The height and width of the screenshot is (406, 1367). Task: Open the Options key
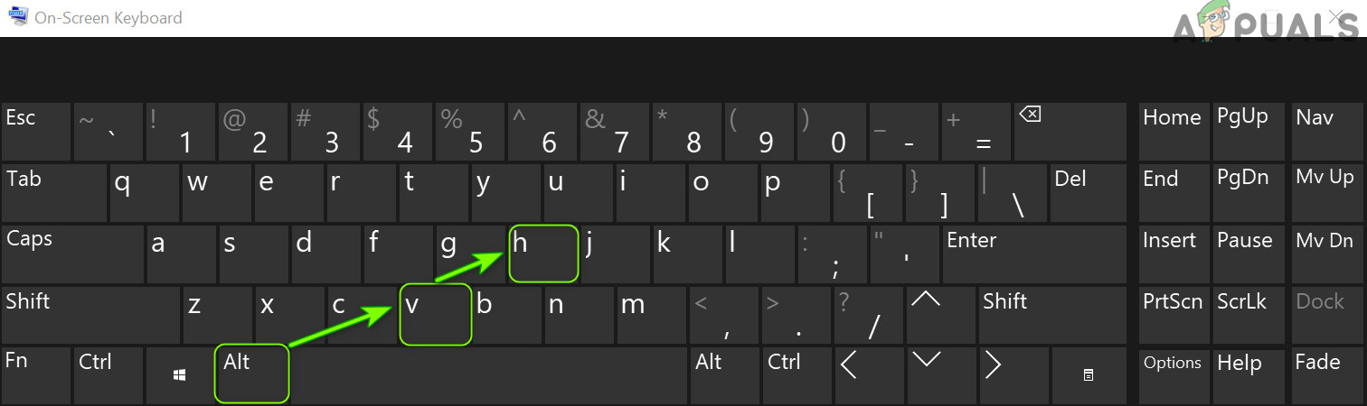(1174, 374)
